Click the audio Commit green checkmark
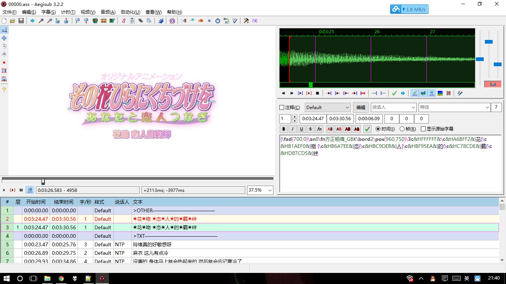Image resolution: width=506 pixels, height=284 pixels. [394, 93]
